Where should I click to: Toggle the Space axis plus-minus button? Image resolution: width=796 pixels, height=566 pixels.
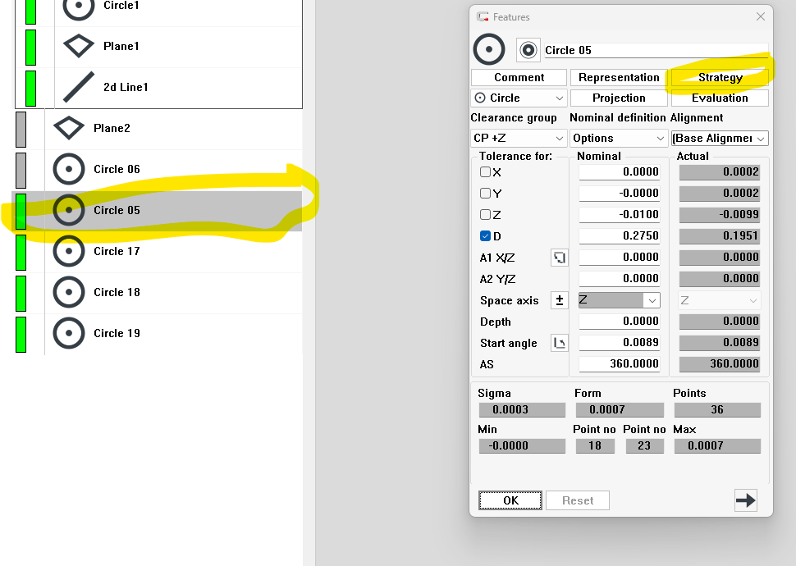(x=560, y=300)
